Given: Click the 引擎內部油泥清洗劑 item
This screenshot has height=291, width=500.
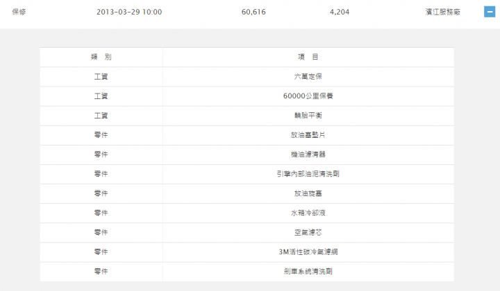Looking at the screenshot, I should (x=308, y=173).
